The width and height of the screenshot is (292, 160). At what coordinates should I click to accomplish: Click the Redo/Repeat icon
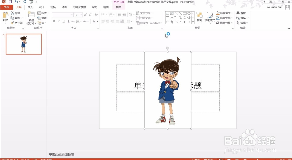(25, 2)
